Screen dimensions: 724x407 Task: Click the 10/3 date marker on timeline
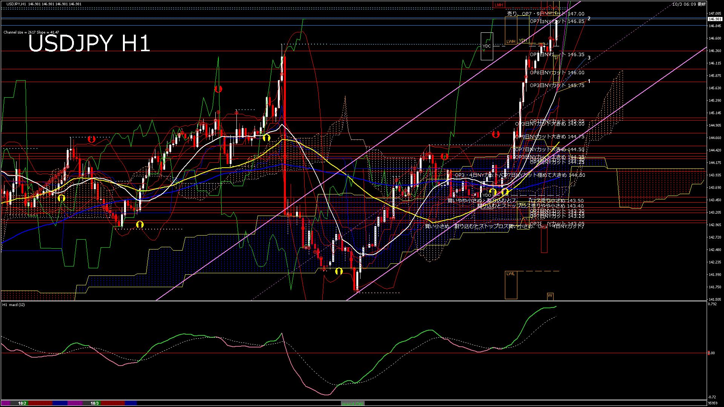click(x=95, y=403)
